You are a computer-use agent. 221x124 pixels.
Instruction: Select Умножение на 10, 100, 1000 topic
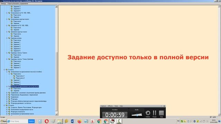tap(21, 13)
